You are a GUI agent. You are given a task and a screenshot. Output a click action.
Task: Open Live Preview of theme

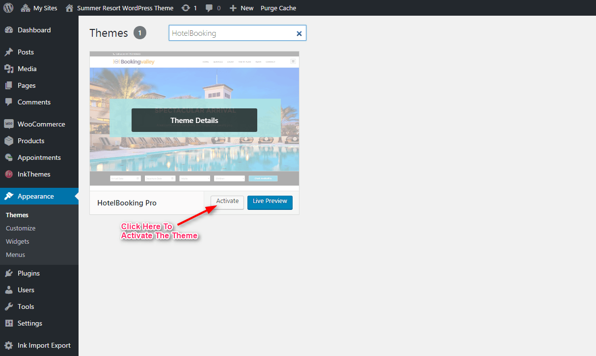[270, 202]
